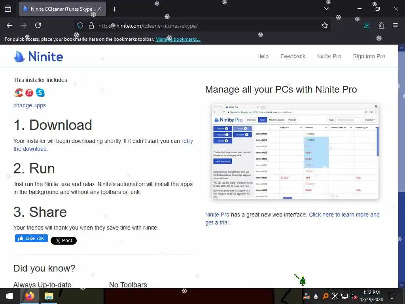Reload the current page
Image resolution: width=405 pixels, height=304 pixels.
[x=38, y=25]
